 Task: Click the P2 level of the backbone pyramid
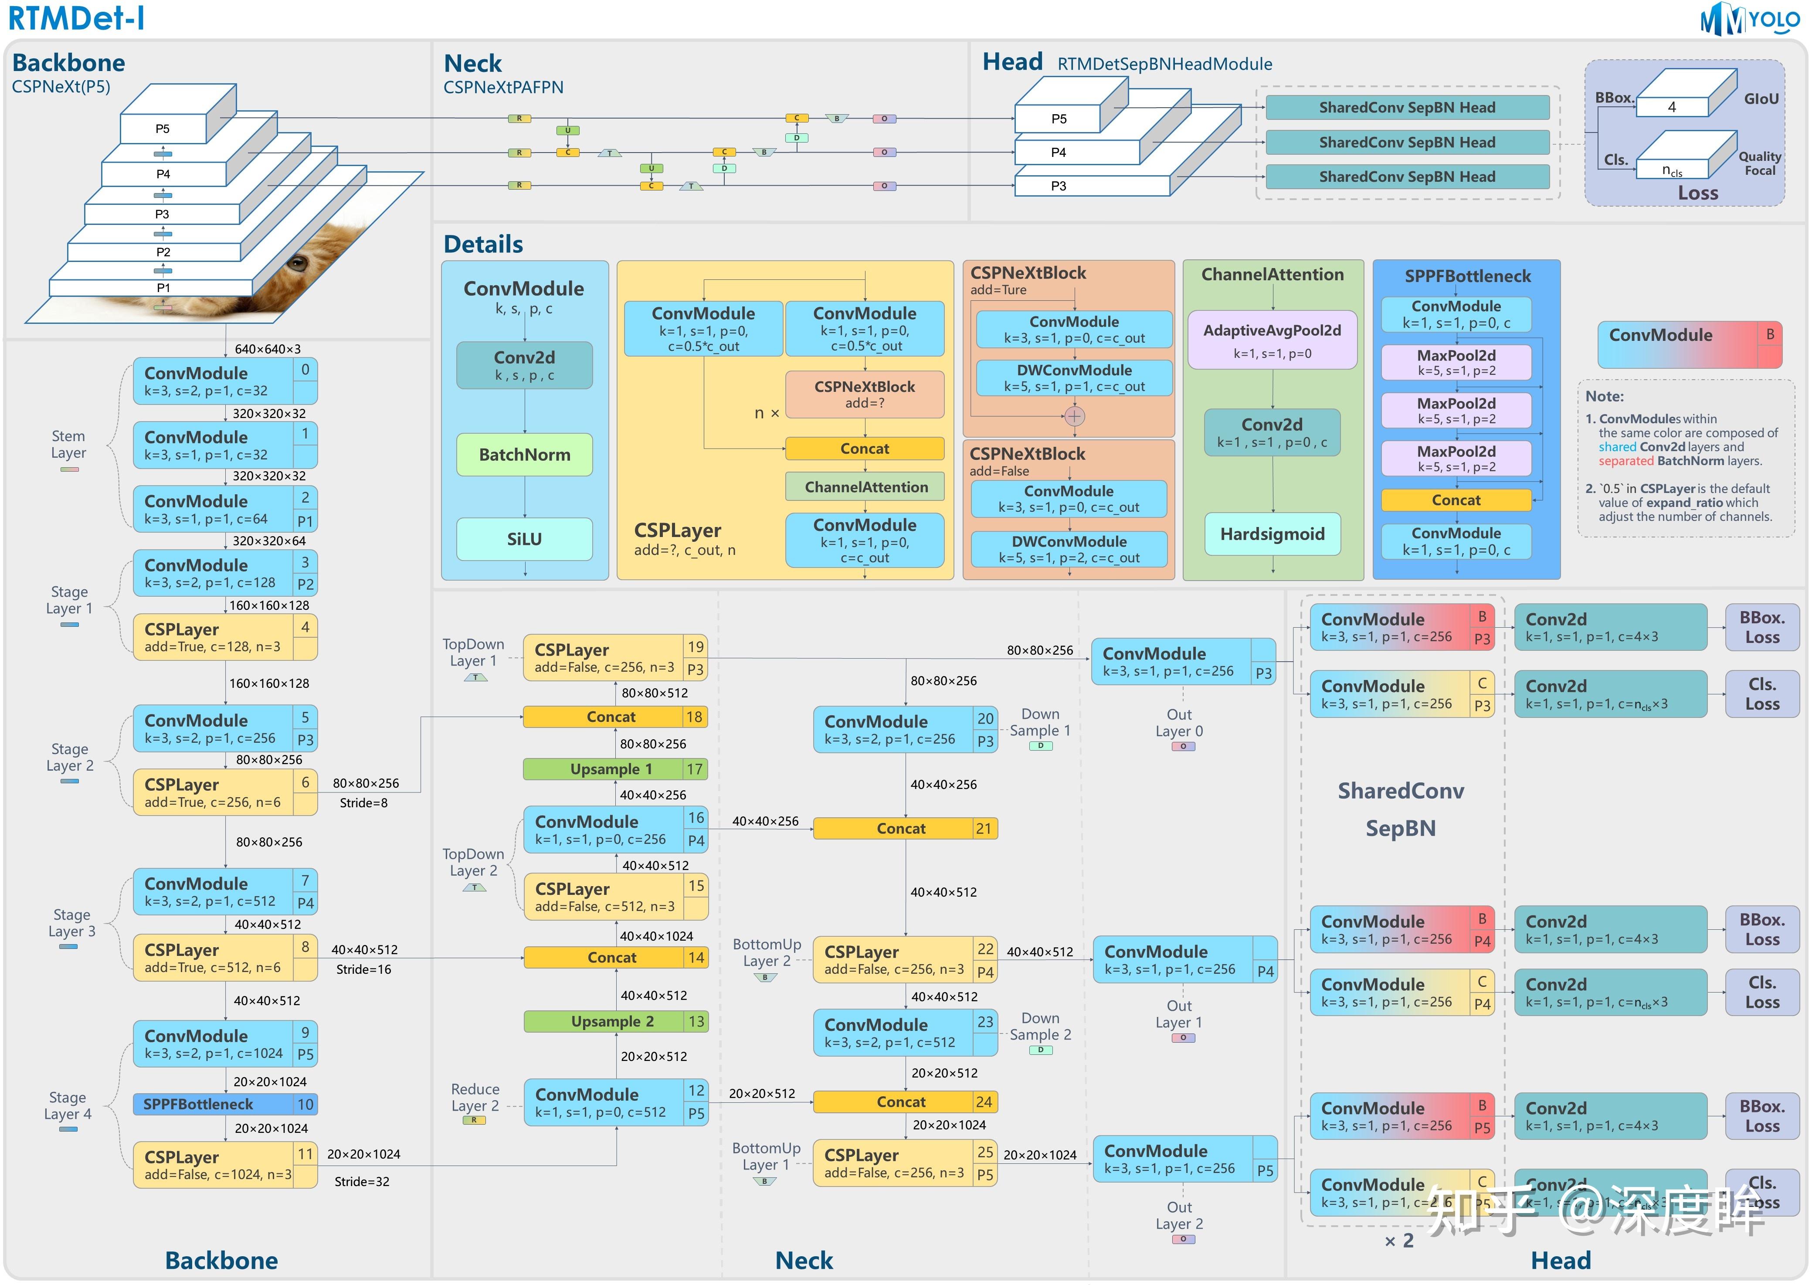(163, 252)
